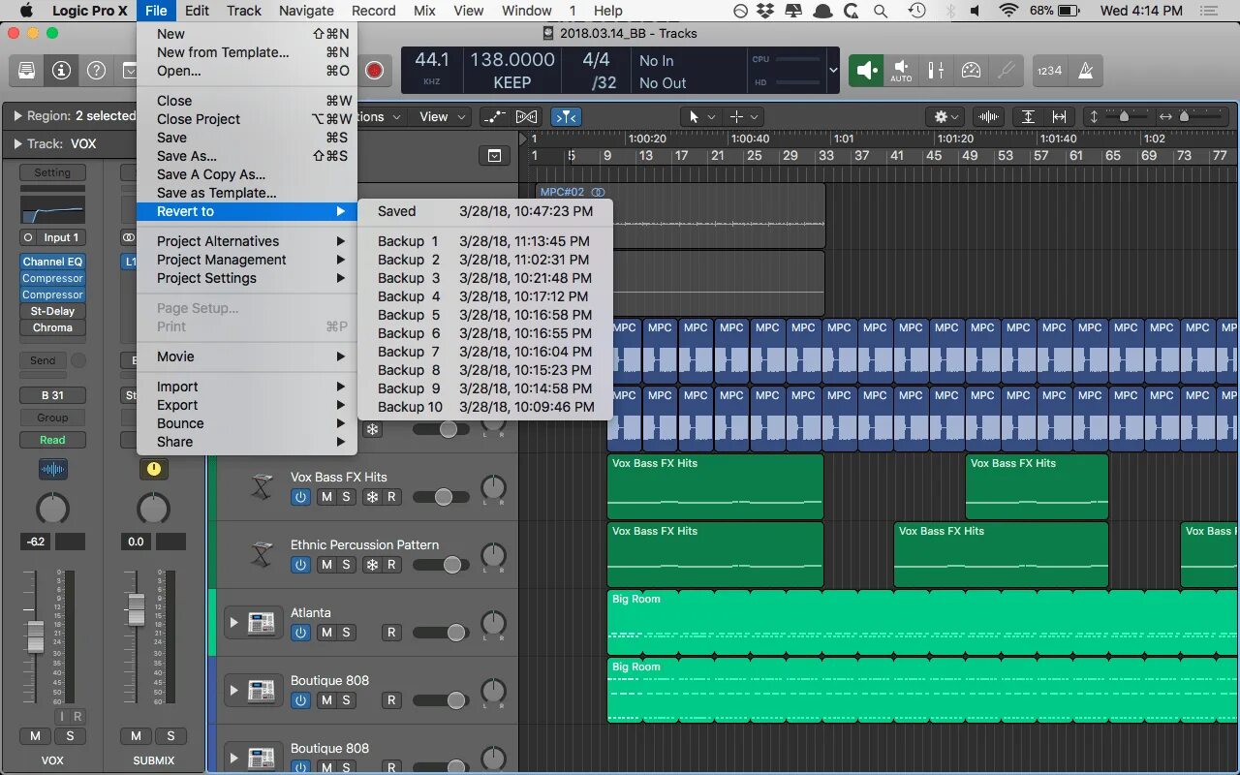Toggle the Inspector info icon
The width and height of the screenshot is (1240, 775).
[x=61, y=71]
